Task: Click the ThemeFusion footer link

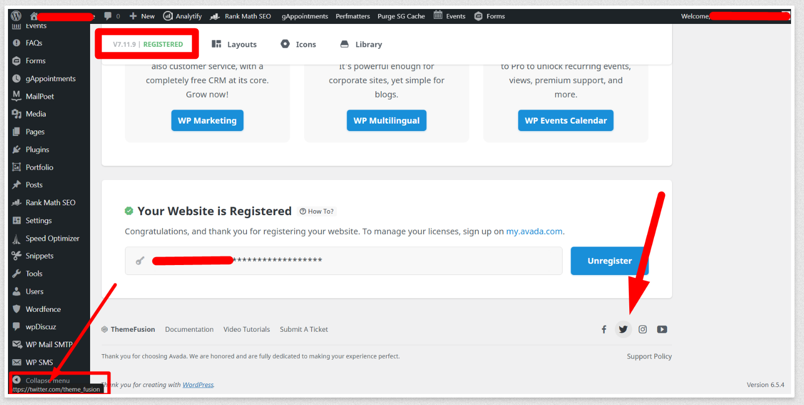Action: (x=128, y=329)
